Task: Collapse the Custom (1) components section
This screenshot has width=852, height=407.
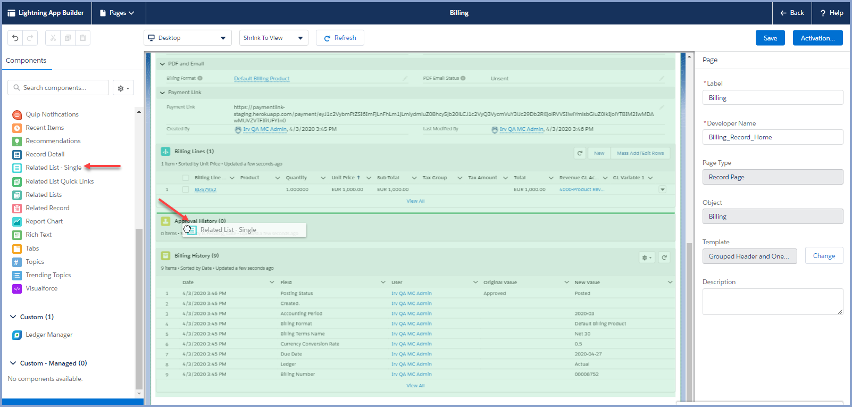Action: (13, 317)
